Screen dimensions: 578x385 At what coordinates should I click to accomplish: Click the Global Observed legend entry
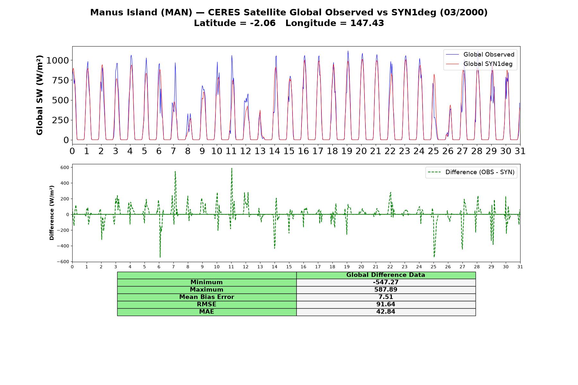tap(480, 55)
